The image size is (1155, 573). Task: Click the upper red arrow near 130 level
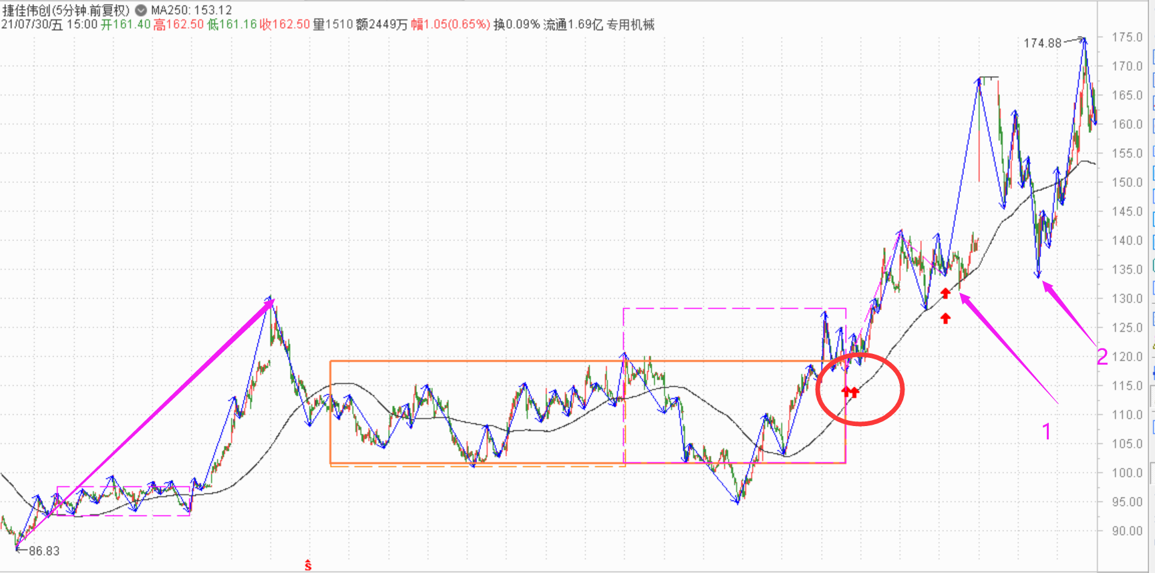tap(945, 293)
